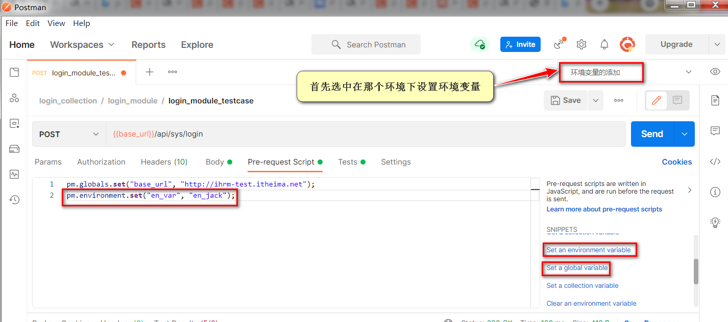Screen dimensions: 728x322
Task: Open login_collection in breadcrumb
Action: pyautogui.click(x=68, y=101)
